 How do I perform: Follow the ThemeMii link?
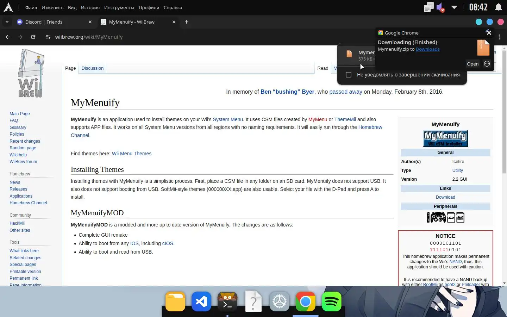(x=345, y=119)
